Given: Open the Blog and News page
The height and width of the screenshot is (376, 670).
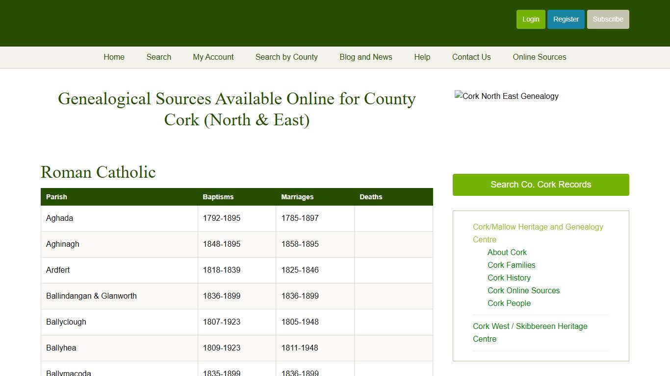Looking at the screenshot, I should (366, 57).
